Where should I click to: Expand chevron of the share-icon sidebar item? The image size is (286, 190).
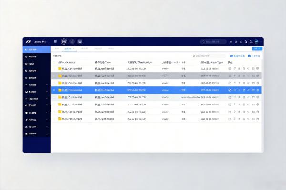point(47,105)
